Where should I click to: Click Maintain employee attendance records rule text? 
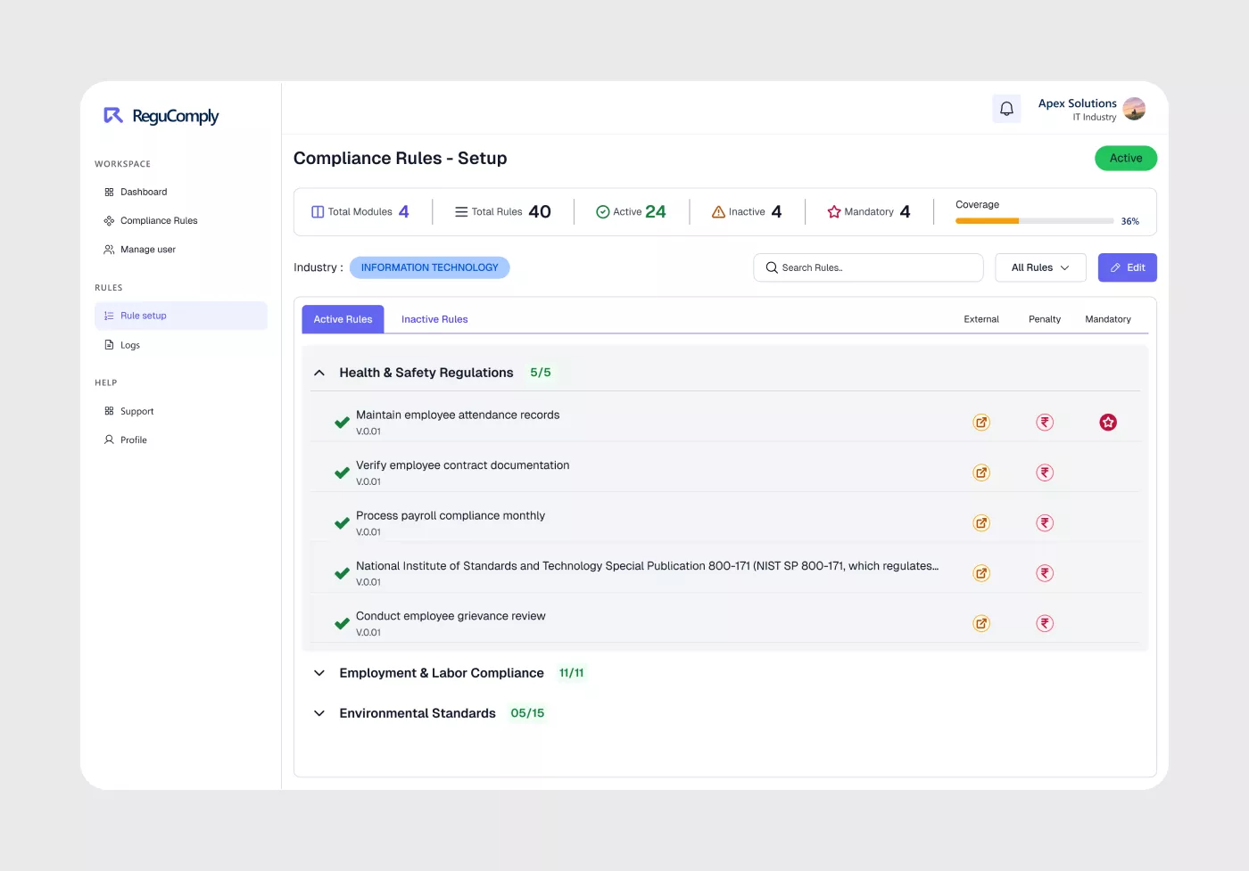458,415
